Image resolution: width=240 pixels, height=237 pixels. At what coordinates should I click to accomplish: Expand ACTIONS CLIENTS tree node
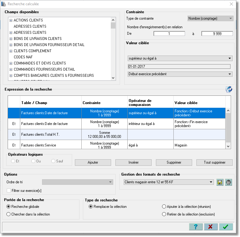(x=11, y=20)
